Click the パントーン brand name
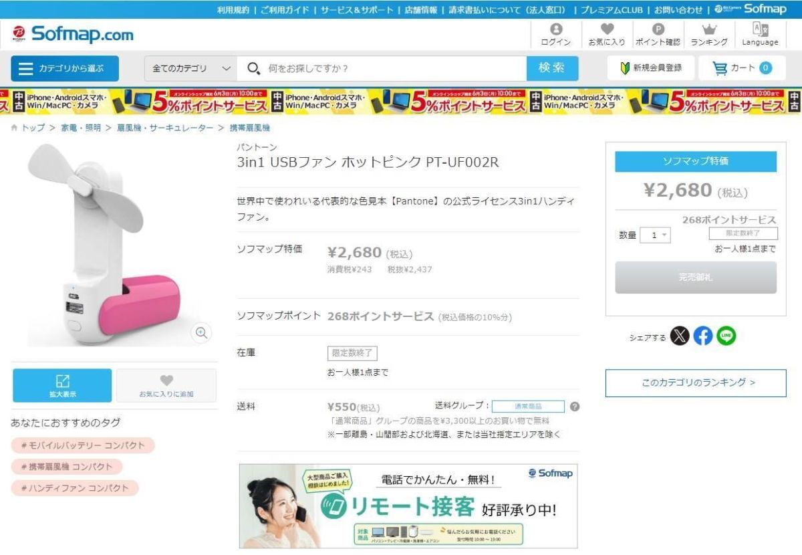Viewport: 802px width, 555px height. [257, 147]
